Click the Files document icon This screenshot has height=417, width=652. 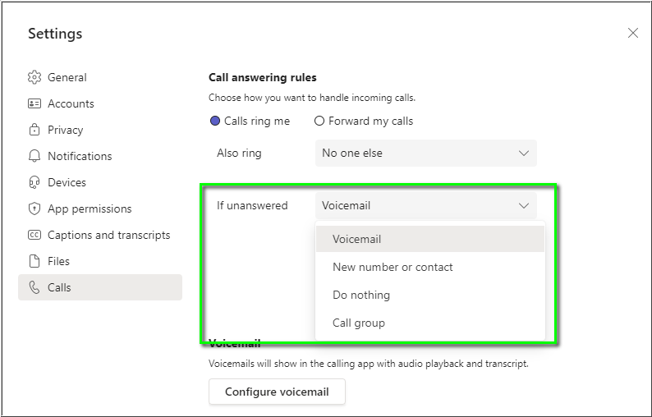pyautogui.click(x=34, y=261)
